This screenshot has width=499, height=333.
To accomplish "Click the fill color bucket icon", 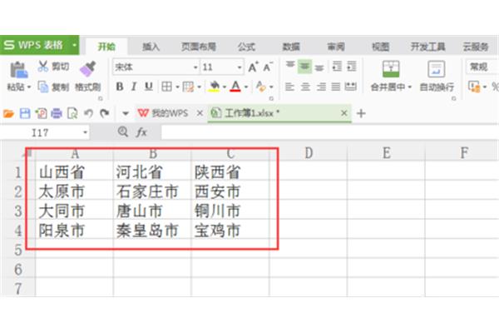I will point(215,87).
